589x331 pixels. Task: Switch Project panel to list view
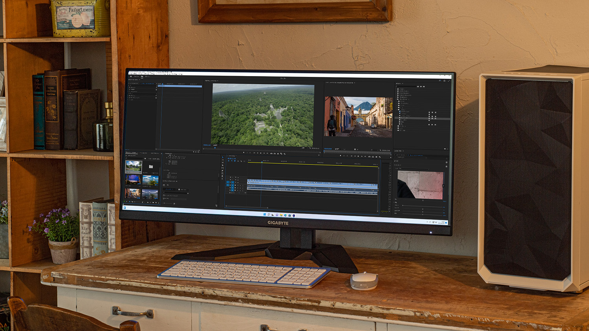[x=127, y=202]
